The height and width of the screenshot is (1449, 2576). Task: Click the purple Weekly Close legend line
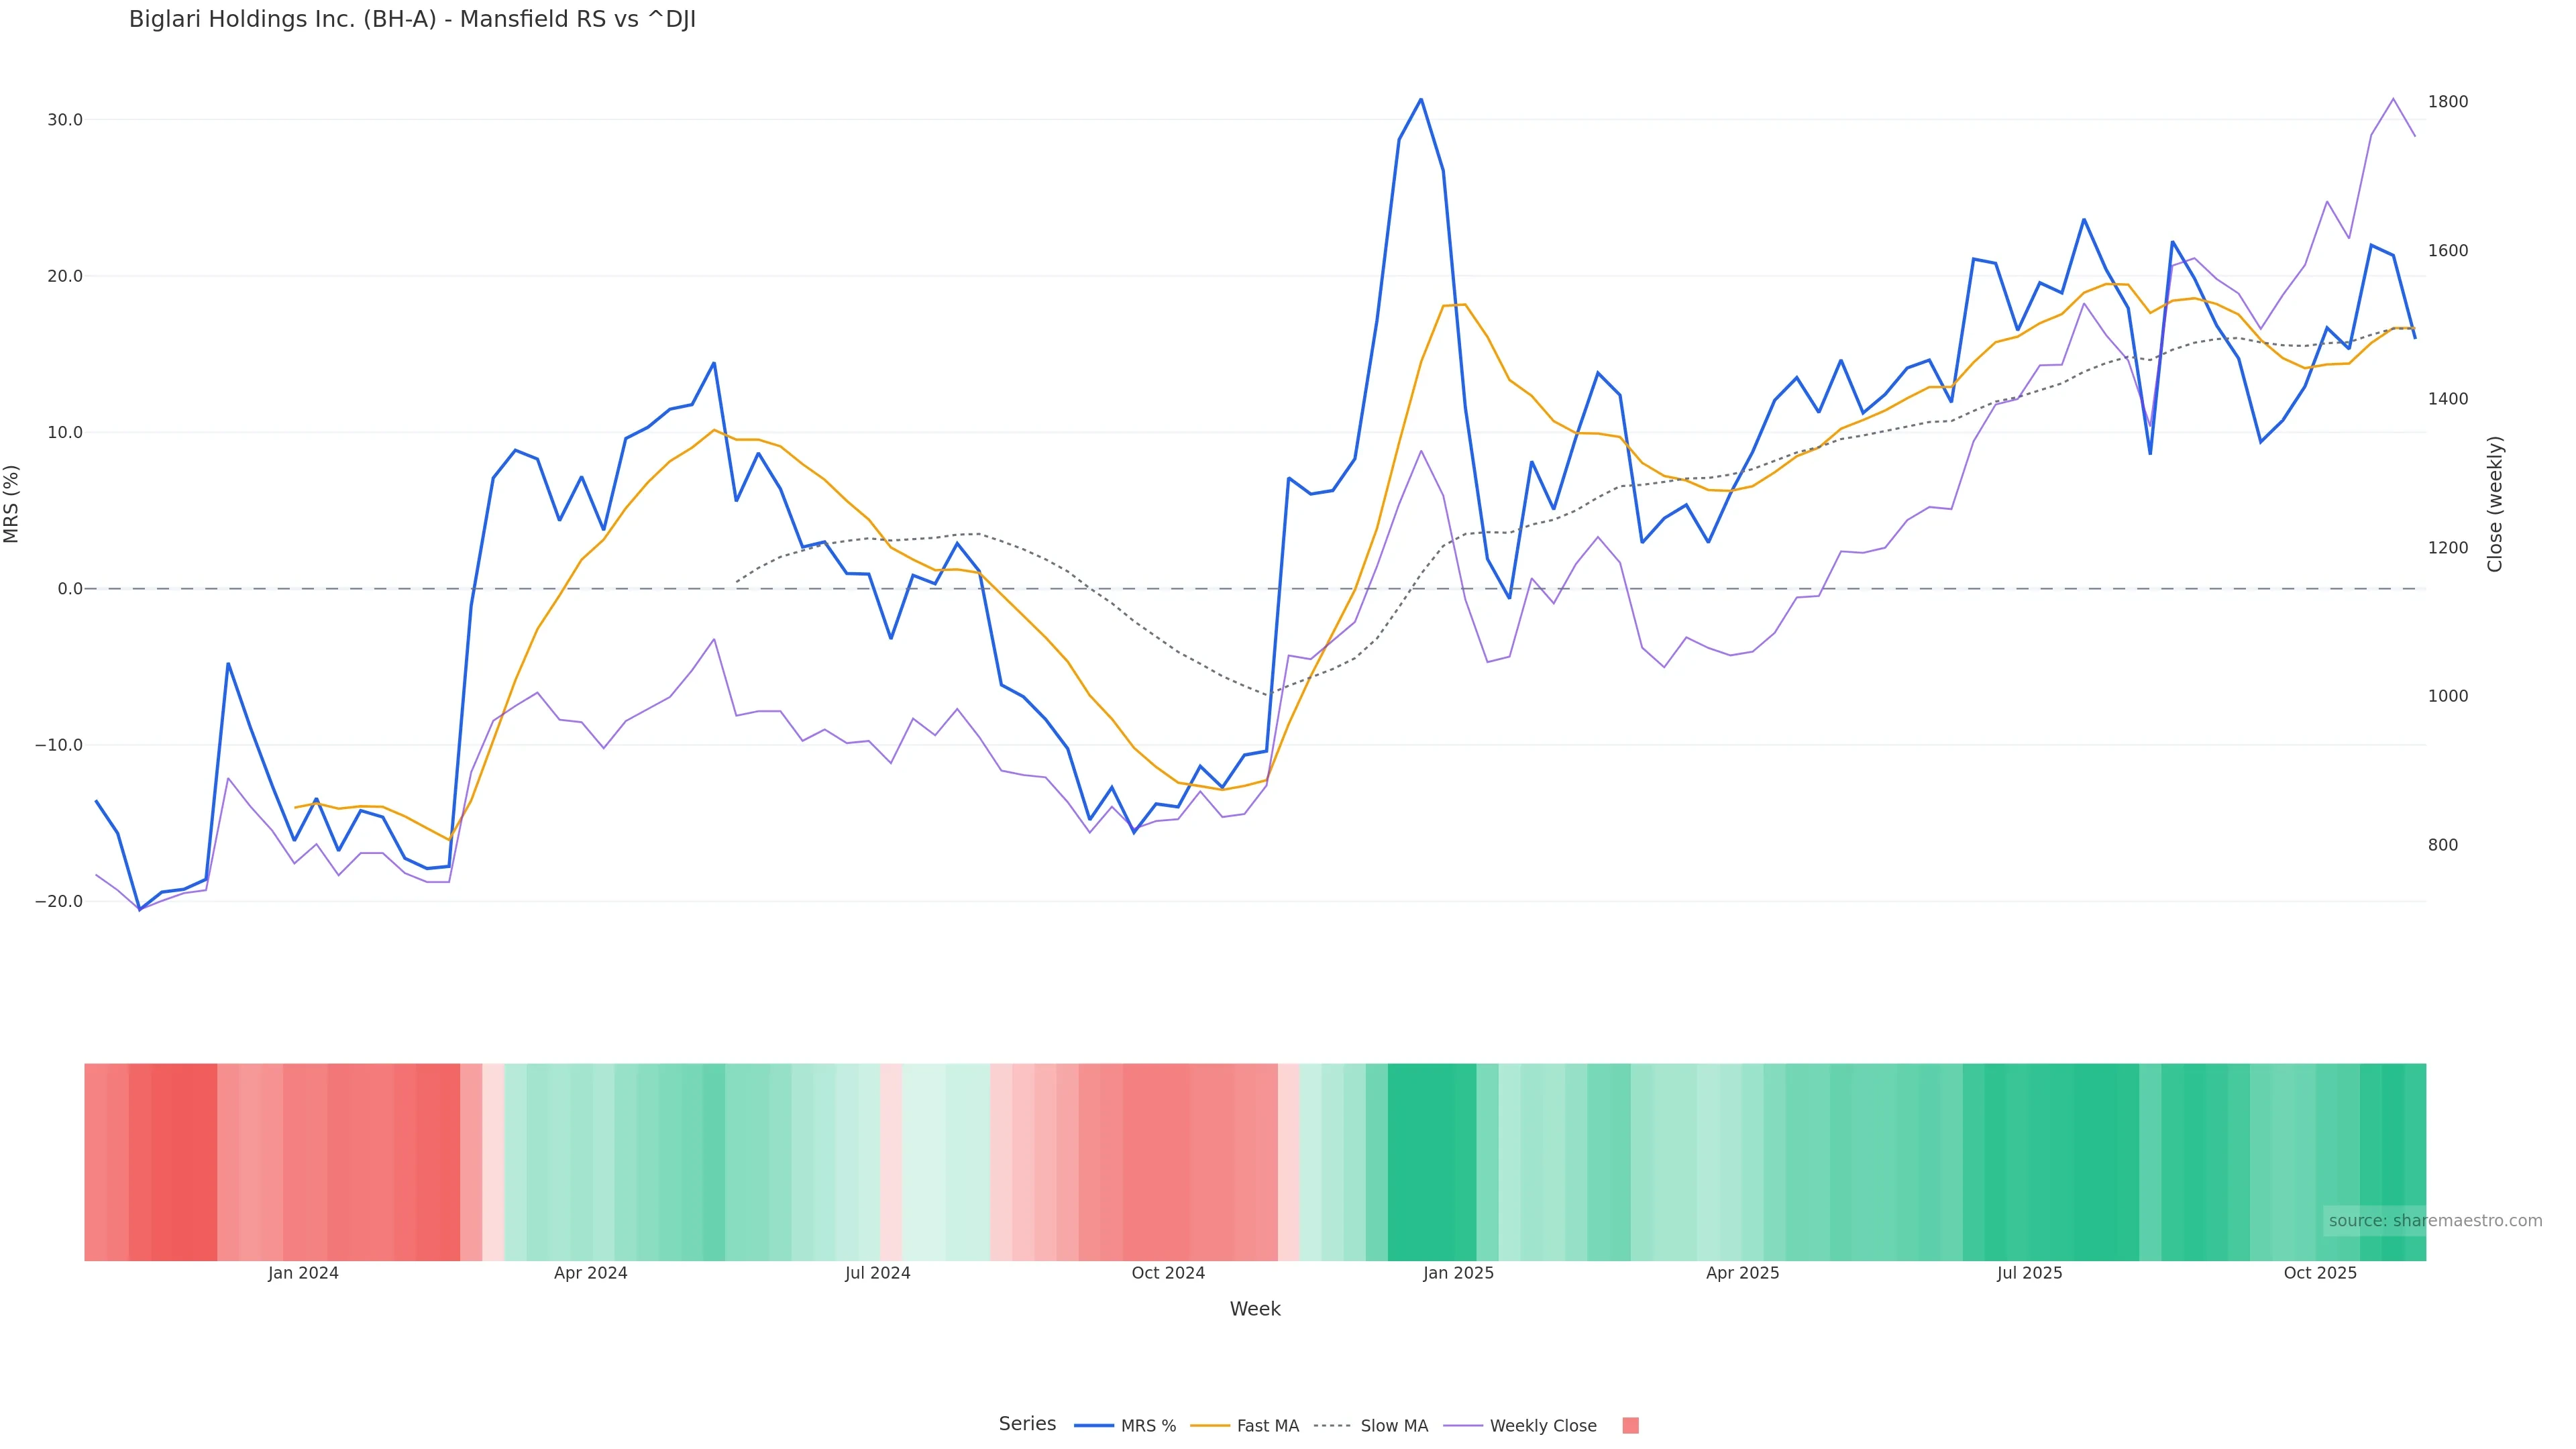pyautogui.click(x=1463, y=1426)
